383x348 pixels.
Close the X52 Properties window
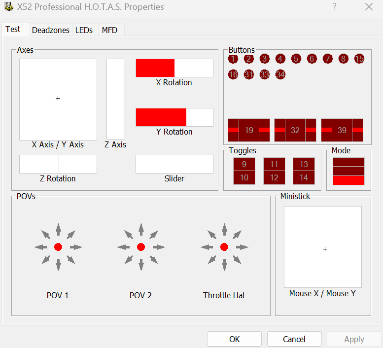(x=369, y=6)
